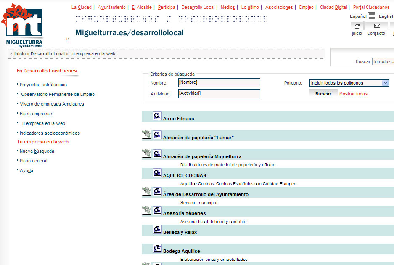Select the Español flag icon
The height and width of the screenshot is (265, 394).
point(372,16)
